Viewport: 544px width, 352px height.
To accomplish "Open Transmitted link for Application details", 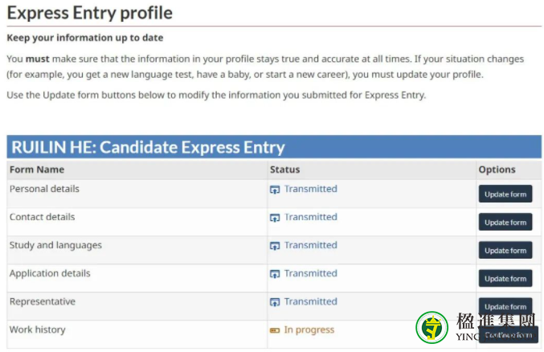I will click(x=311, y=273).
